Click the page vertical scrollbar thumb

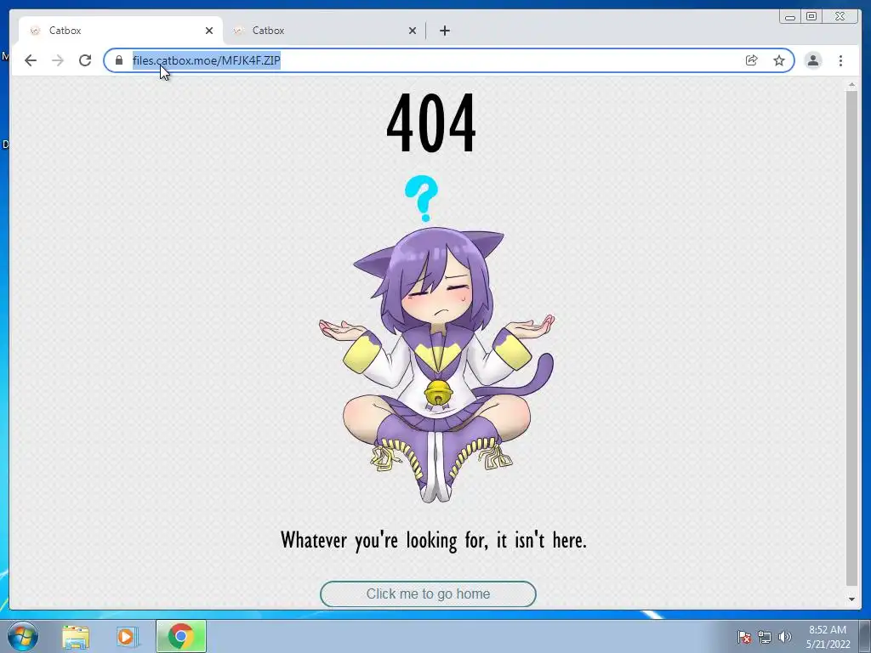coord(851,338)
